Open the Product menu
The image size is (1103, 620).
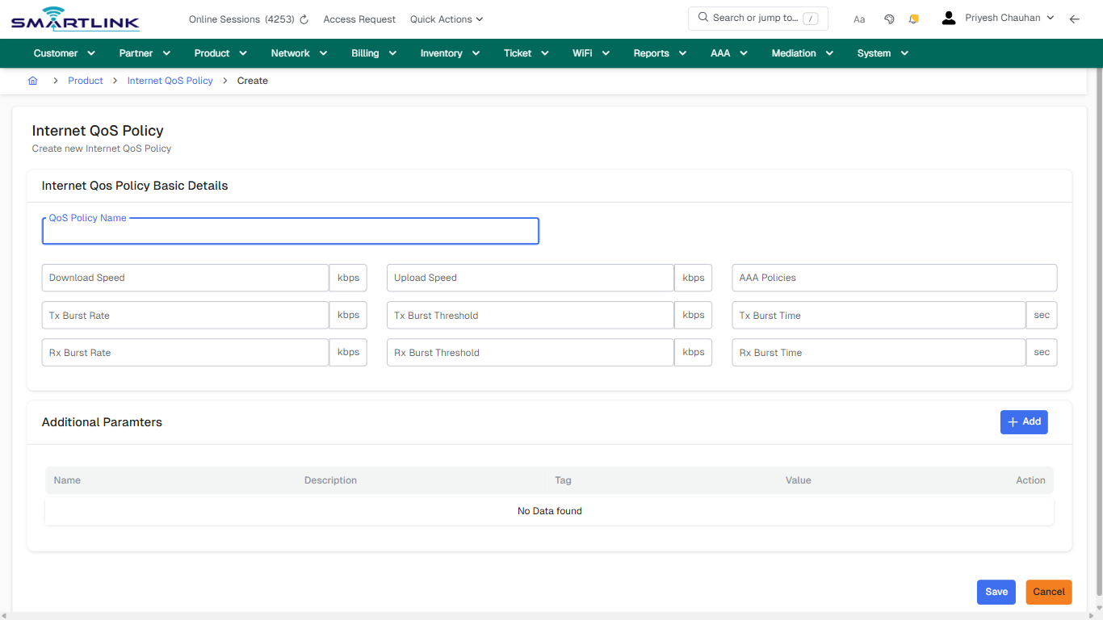[220, 52]
